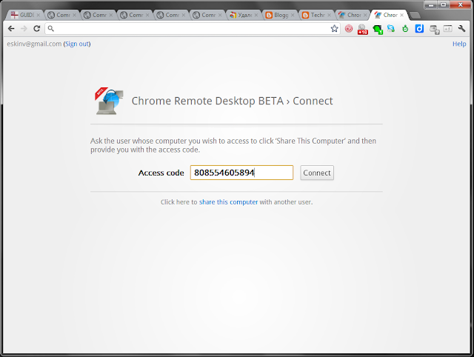Click the Connect button
The height and width of the screenshot is (357, 474).
tap(317, 173)
